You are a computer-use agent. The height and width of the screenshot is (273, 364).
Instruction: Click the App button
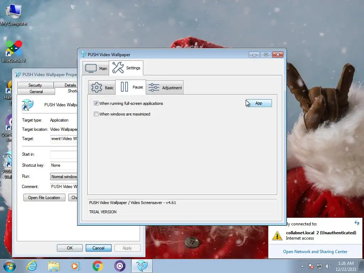pyautogui.click(x=259, y=103)
